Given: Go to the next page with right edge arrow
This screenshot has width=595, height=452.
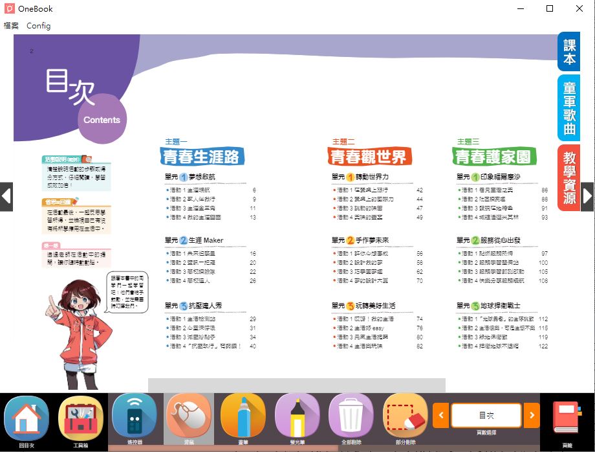Looking at the screenshot, I should pyautogui.click(x=587, y=197).
